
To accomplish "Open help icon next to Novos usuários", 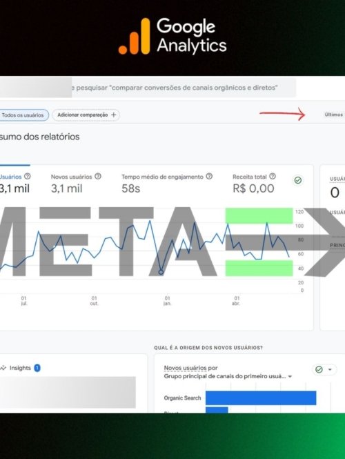I will click(x=98, y=176).
